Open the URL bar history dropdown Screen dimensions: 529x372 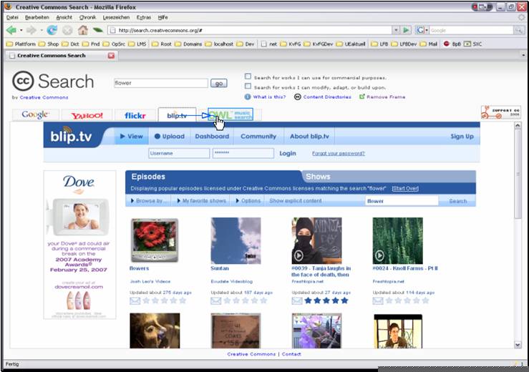coord(395,30)
